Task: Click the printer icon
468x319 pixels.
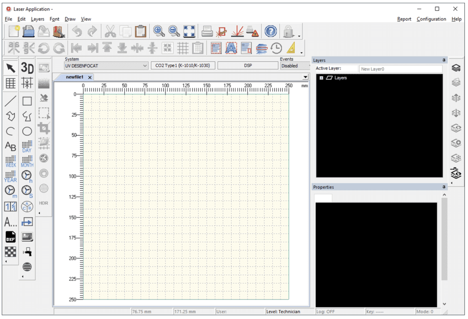Action: (207, 31)
